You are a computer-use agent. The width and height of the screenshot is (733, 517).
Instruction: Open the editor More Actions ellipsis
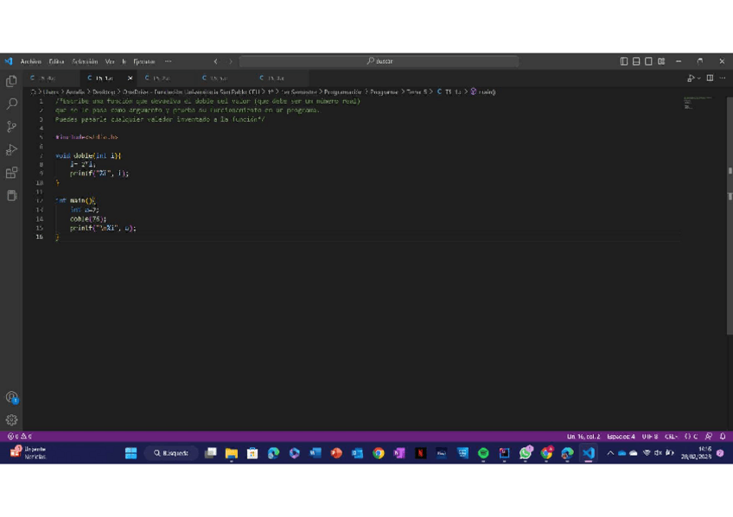[x=723, y=78]
